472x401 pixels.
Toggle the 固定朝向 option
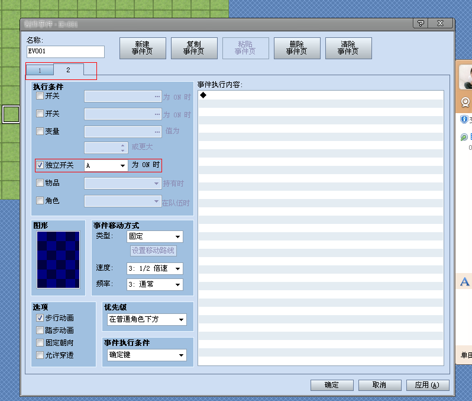pos(40,342)
